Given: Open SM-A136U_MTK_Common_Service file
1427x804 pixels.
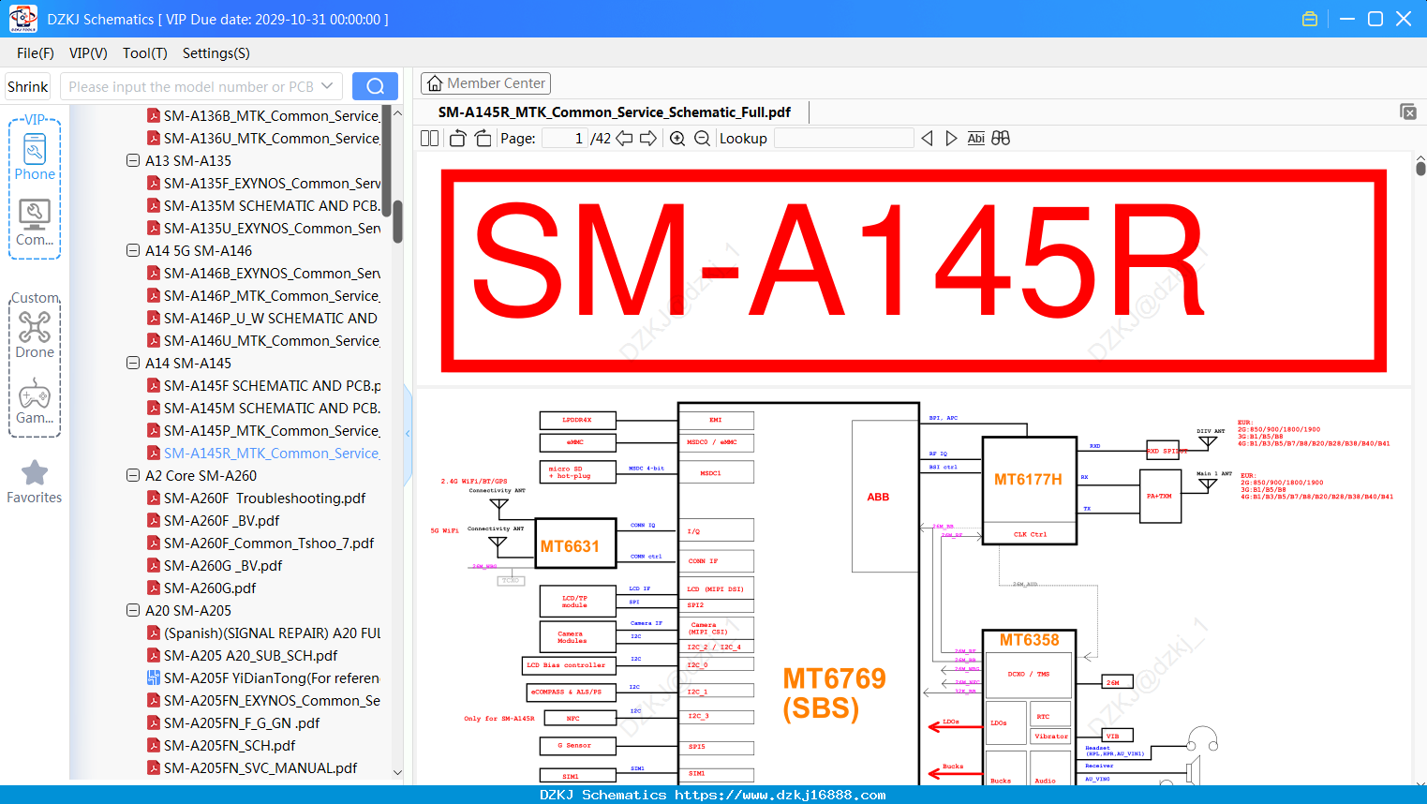Looking at the screenshot, I should pyautogui.click(x=264, y=138).
